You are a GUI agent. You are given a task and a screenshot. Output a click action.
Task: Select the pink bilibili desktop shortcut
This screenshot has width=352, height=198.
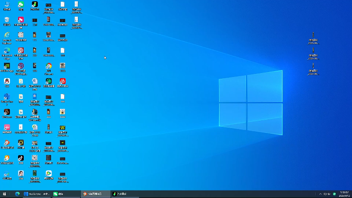(7, 129)
